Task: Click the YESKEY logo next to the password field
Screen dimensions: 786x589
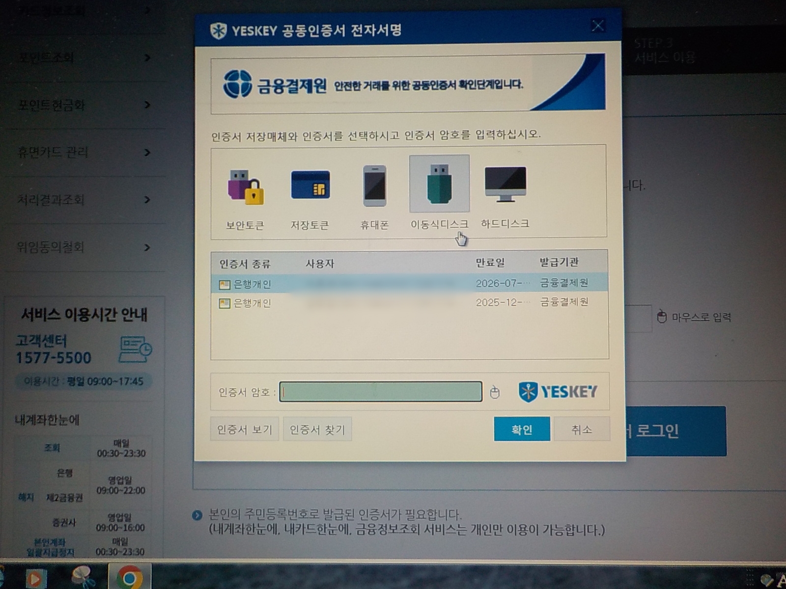Action: pyautogui.click(x=558, y=392)
